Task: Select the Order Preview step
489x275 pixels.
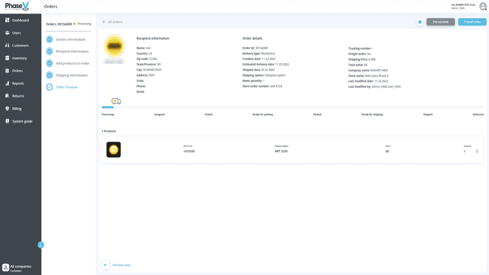Action: point(67,87)
